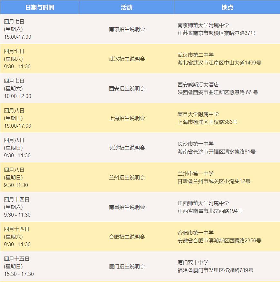Image resolution: width=280 pixels, height=282 pixels.
Task: Click the 西安威斯汀大酒店 venue
Action: point(198,85)
